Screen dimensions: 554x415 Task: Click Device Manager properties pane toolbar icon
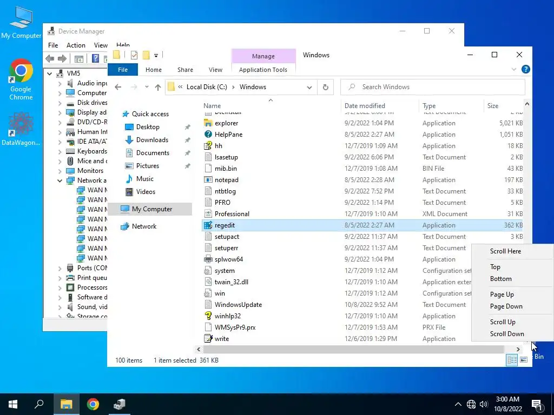coord(79,58)
